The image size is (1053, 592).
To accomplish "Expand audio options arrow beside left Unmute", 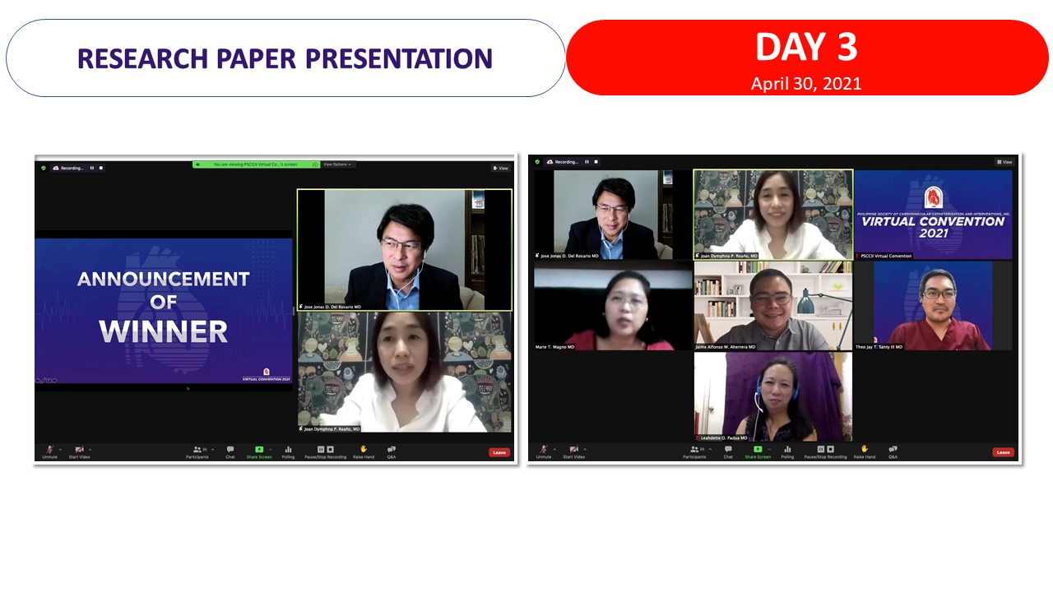I will (60, 449).
